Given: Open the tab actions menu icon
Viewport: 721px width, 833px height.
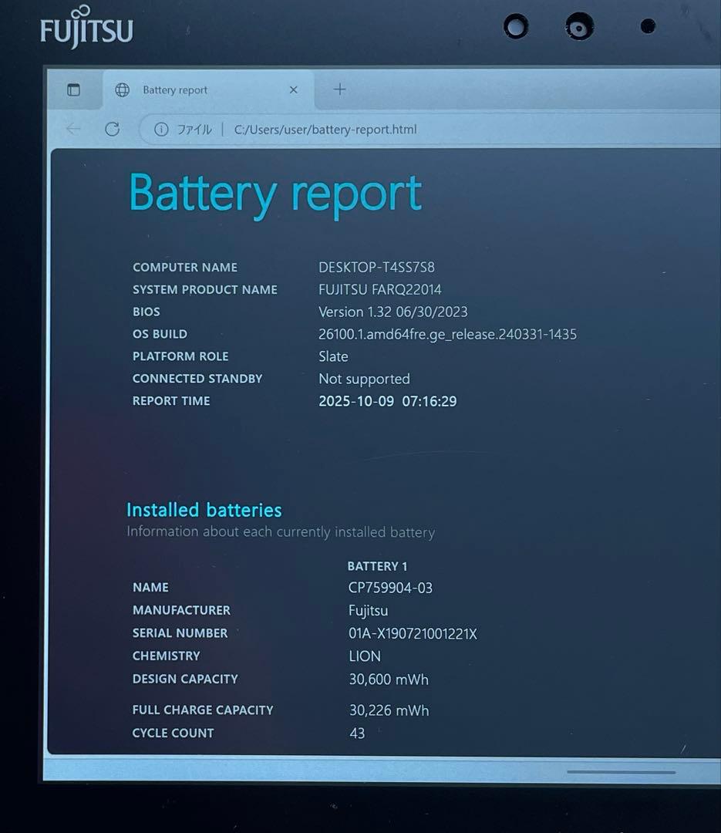Looking at the screenshot, I should pyautogui.click(x=74, y=89).
